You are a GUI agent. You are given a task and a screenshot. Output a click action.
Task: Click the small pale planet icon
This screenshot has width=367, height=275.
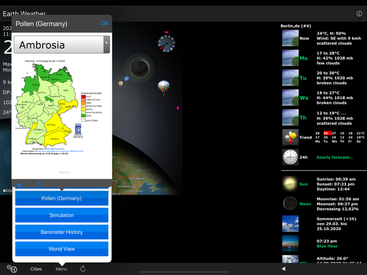click(120, 83)
